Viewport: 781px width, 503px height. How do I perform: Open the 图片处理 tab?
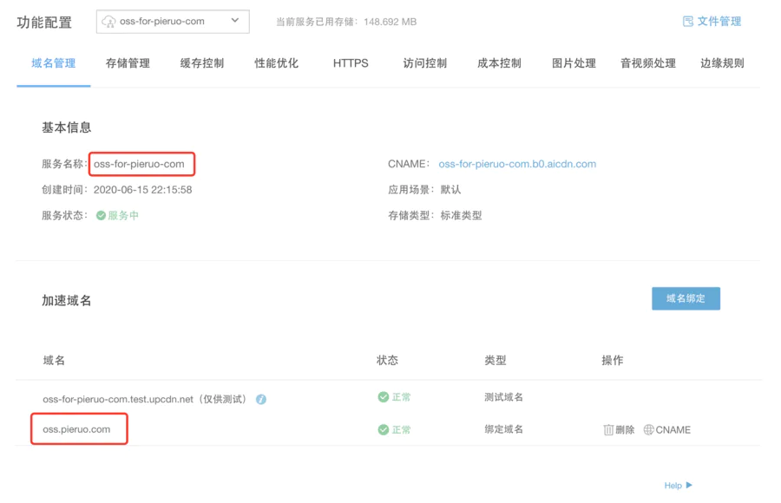pos(574,63)
